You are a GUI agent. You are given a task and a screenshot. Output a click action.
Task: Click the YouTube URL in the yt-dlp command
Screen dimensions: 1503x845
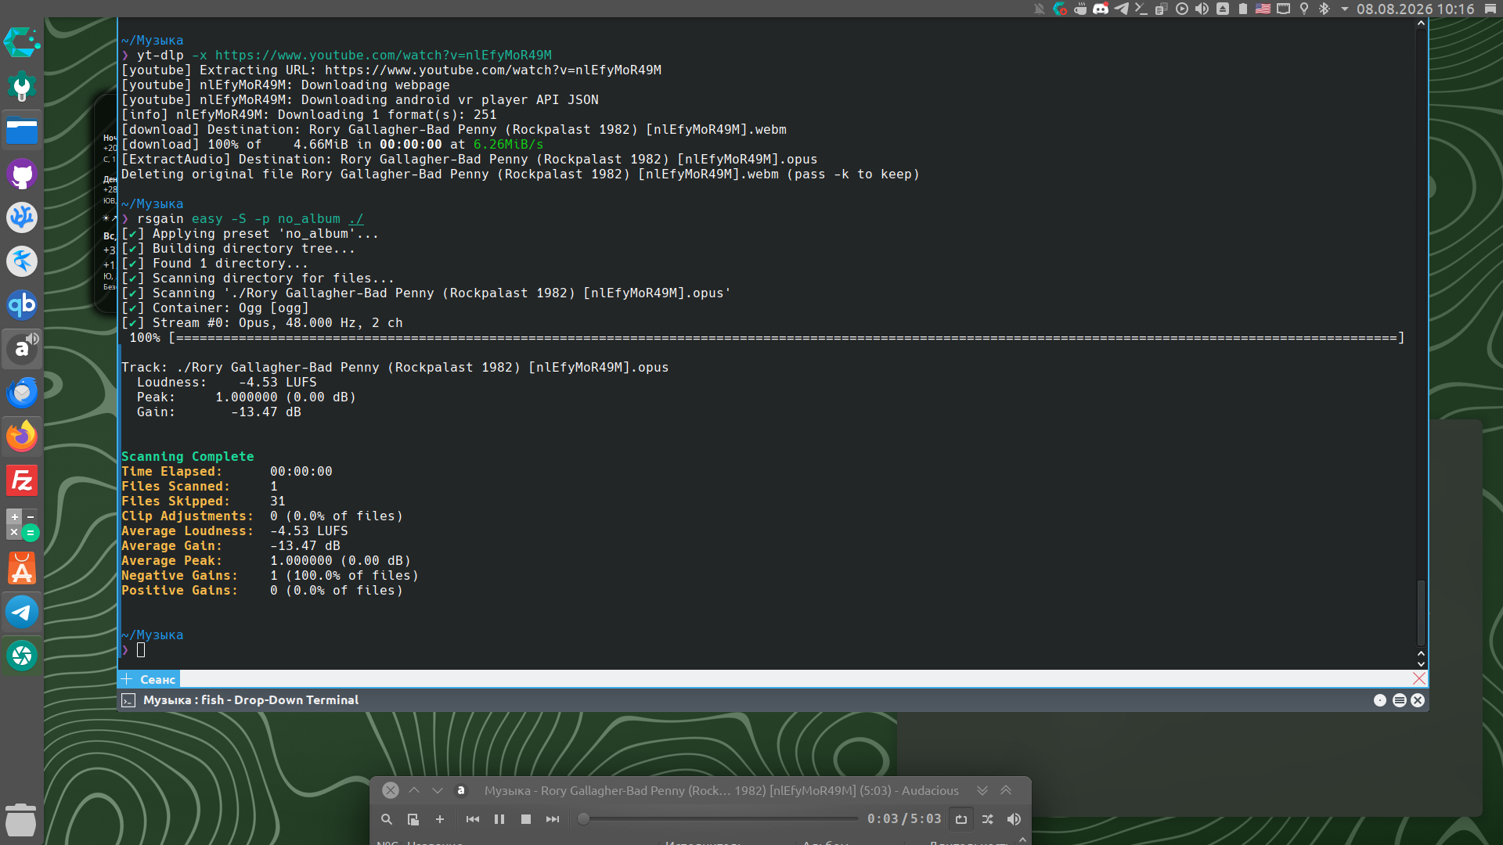[x=384, y=55]
